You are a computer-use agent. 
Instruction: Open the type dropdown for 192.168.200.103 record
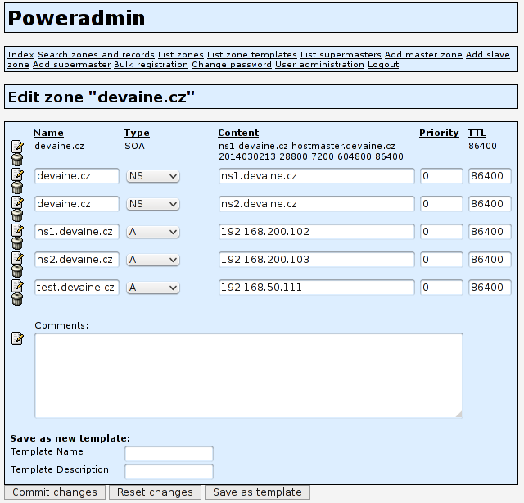point(153,260)
